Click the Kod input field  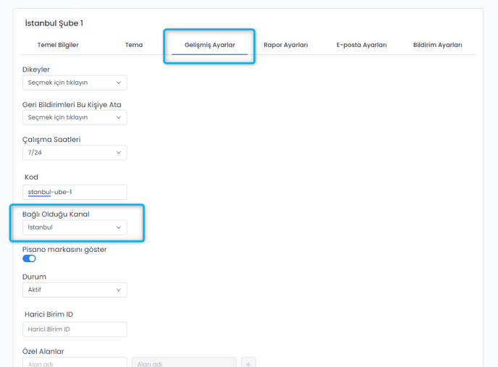pos(75,192)
